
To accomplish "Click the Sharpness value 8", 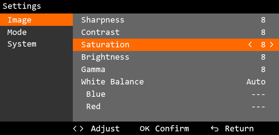I will (263, 20).
